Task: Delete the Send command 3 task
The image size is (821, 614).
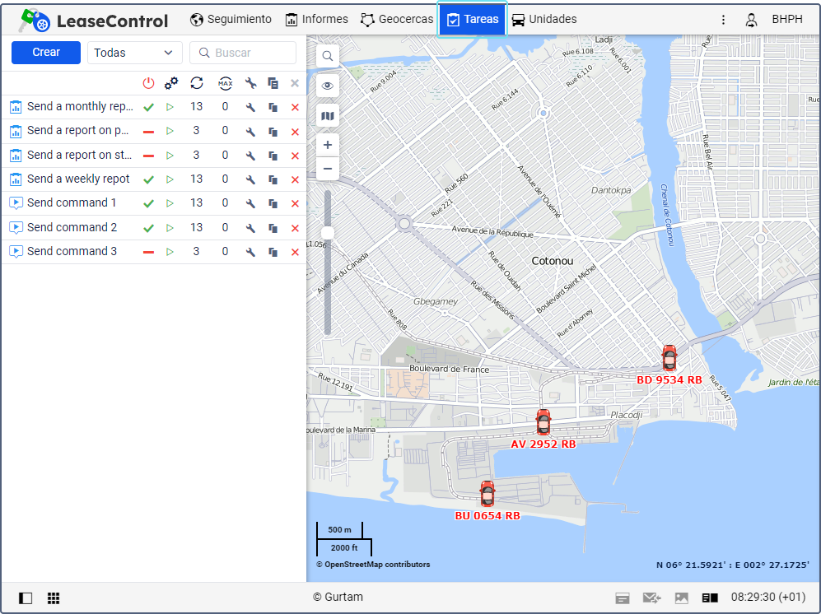Action: pyautogui.click(x=295, y=252)
